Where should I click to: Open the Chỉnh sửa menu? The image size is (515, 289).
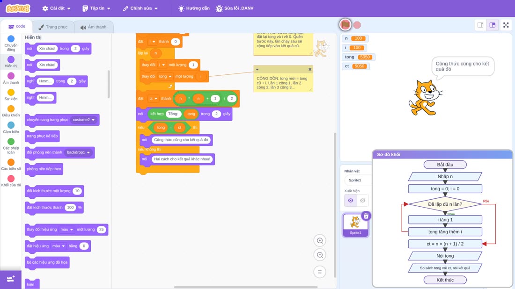click(140, 8)
